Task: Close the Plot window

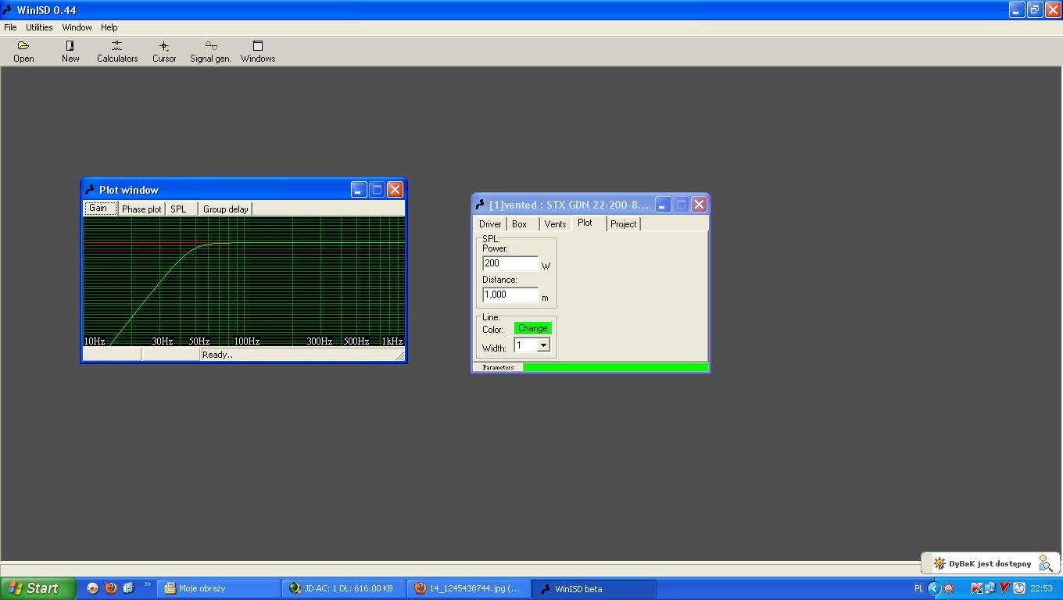Action: (395, 190)
